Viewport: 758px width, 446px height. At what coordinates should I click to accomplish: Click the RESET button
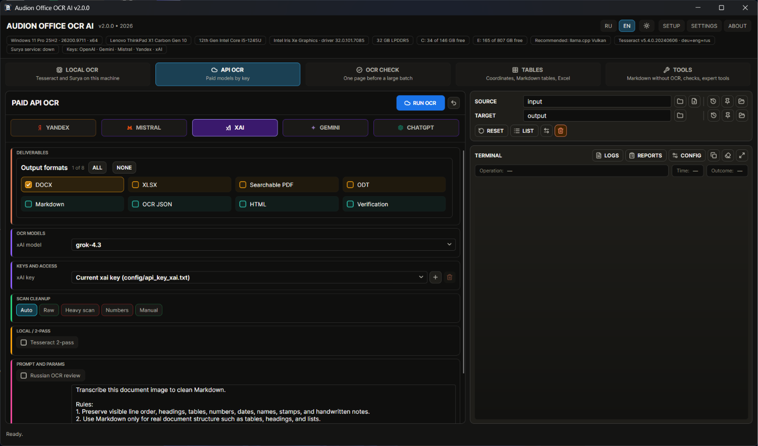[491, 131]
